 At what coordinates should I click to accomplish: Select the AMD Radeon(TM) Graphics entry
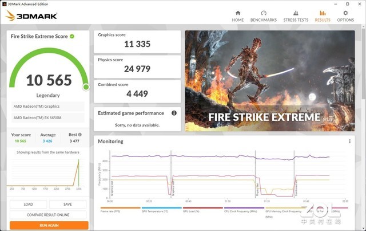[x=48, y=106]
